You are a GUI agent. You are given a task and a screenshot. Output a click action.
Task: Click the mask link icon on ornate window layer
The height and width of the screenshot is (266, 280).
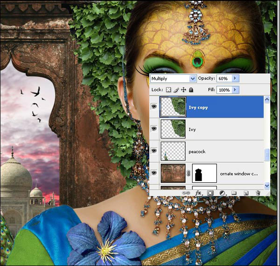[x=189, y=173]
